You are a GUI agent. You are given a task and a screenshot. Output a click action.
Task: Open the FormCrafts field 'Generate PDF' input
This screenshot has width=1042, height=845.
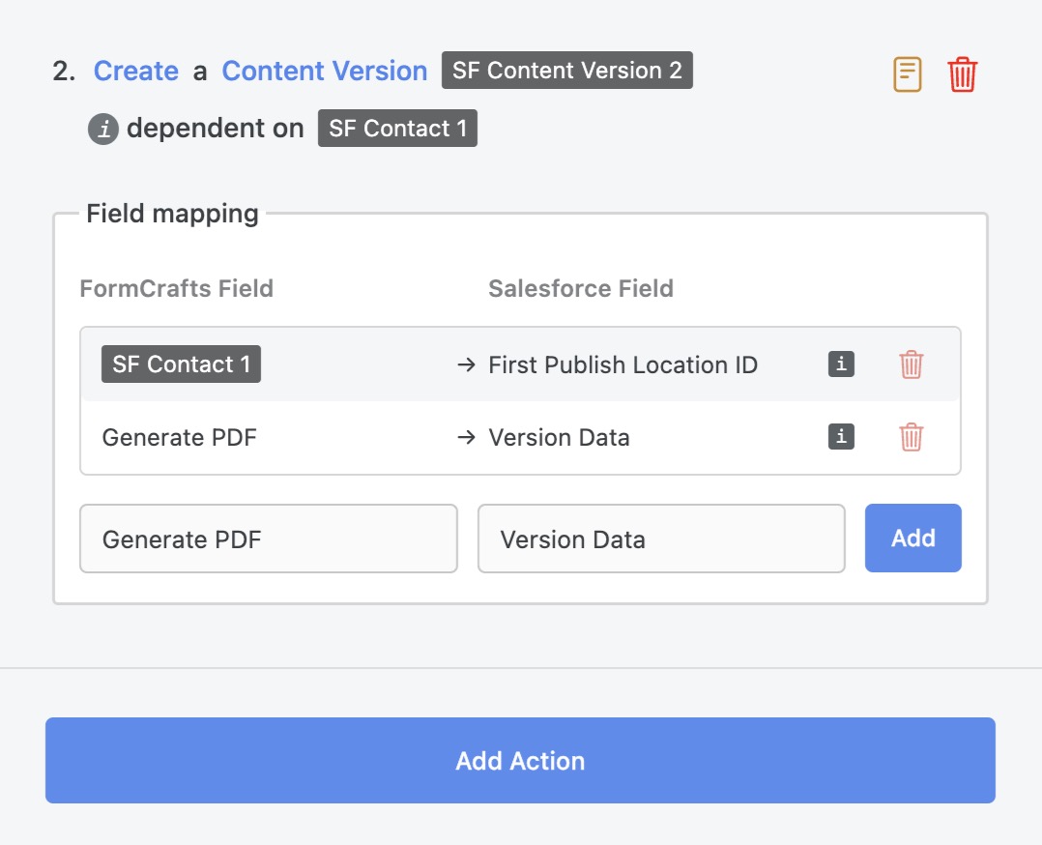click(x=269, y=539)
